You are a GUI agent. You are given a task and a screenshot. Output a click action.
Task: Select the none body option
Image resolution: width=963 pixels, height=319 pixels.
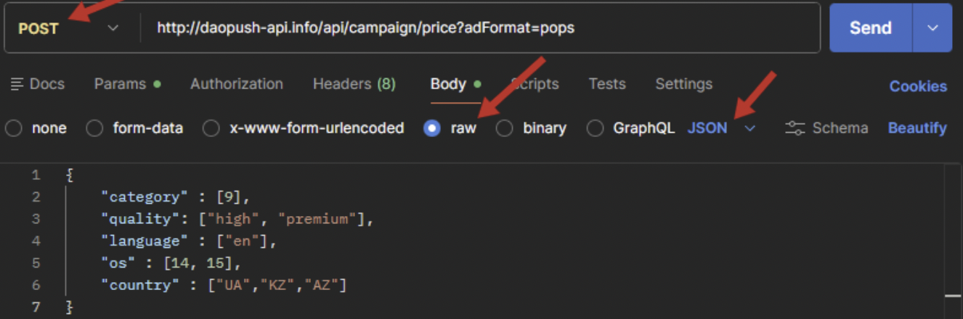(14, 128)
